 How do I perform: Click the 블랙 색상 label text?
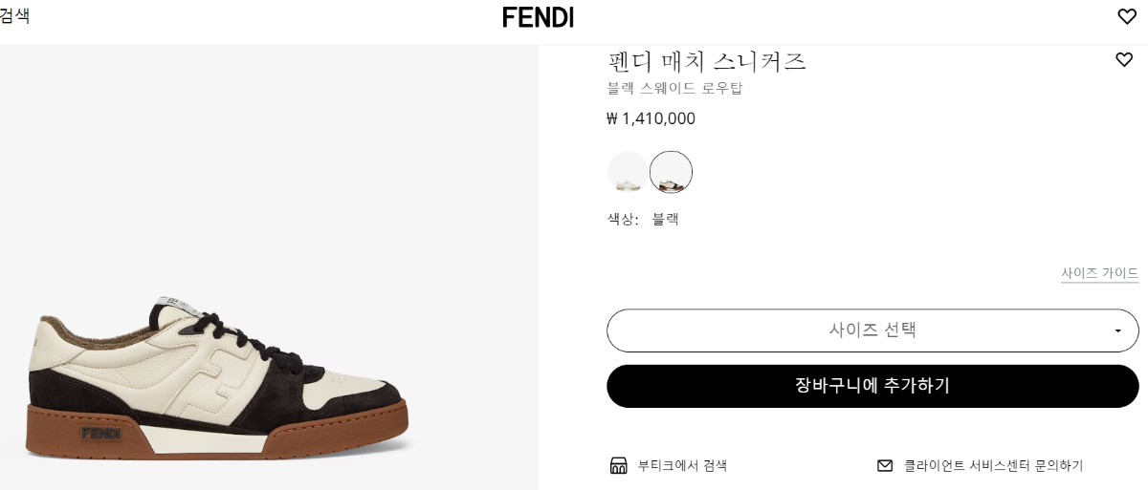(665, 219)
